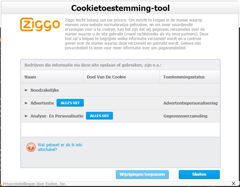This screenshot has width=240, height=187.
Task: Click the Naam column header
Action: (x=30, y=77)
